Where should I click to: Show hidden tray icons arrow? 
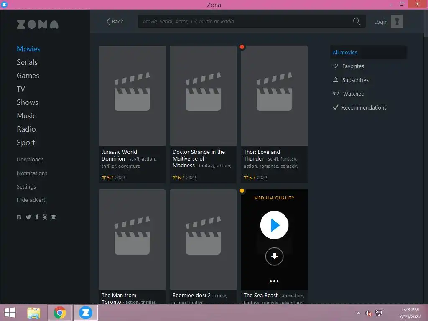pyautogui.click(x=358, y=313)
